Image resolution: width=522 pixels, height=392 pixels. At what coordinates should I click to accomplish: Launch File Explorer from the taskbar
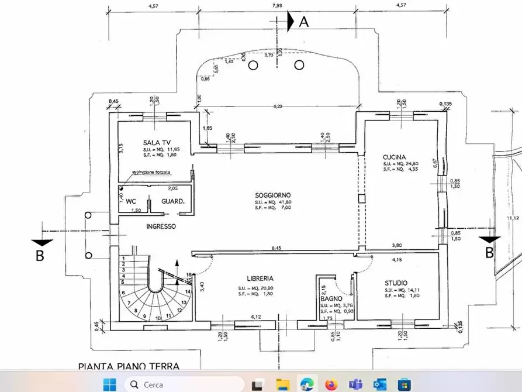click(282, 384)
